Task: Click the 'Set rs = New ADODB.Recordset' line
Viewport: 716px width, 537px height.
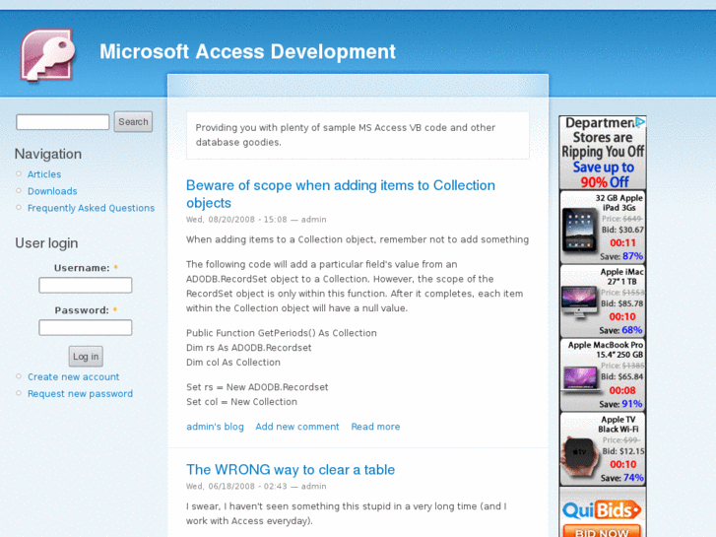Action: click(x=257, y=387)
